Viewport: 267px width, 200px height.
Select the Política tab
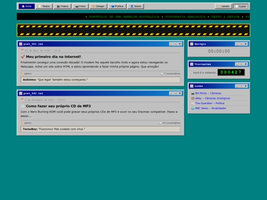pyautogui.click(x=117, y=6)
